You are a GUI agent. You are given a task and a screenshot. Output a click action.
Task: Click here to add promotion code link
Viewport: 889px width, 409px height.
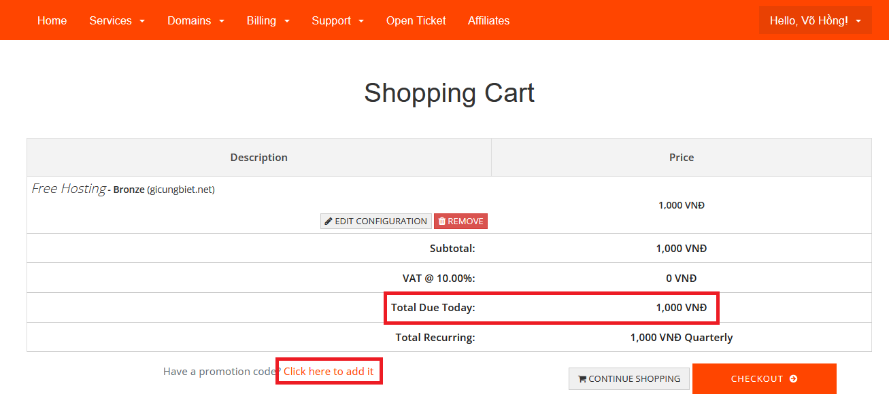(x=329, y=371)
